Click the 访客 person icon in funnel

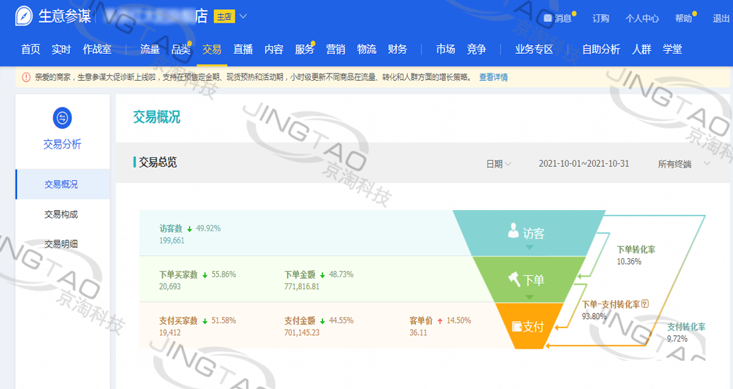coord(513,231)
